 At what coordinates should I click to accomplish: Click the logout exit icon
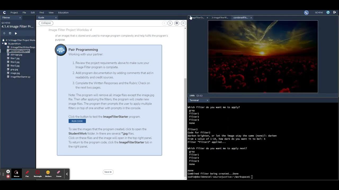point(335,12)
